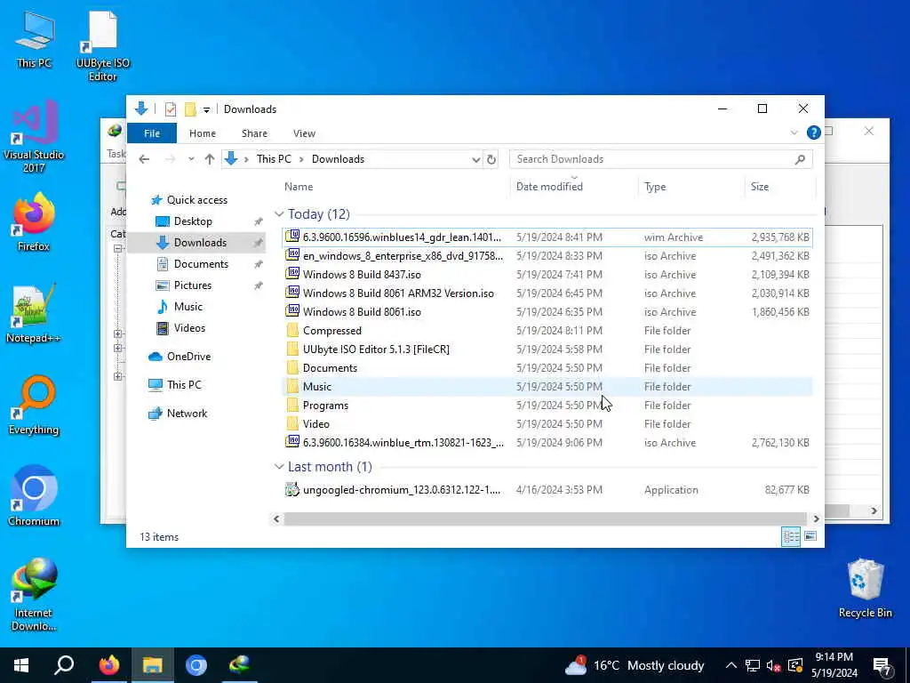
Task: Open Internet Download Manager desktop shortcut
Action: click(34, 594)
